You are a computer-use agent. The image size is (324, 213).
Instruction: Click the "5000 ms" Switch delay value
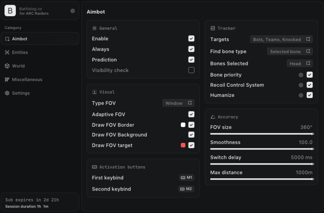point(302,157)
